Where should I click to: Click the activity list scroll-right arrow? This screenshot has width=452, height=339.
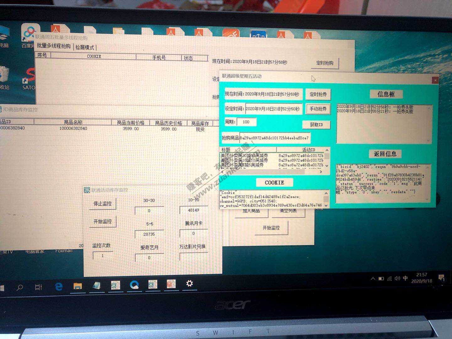click(x=320, y=172)
